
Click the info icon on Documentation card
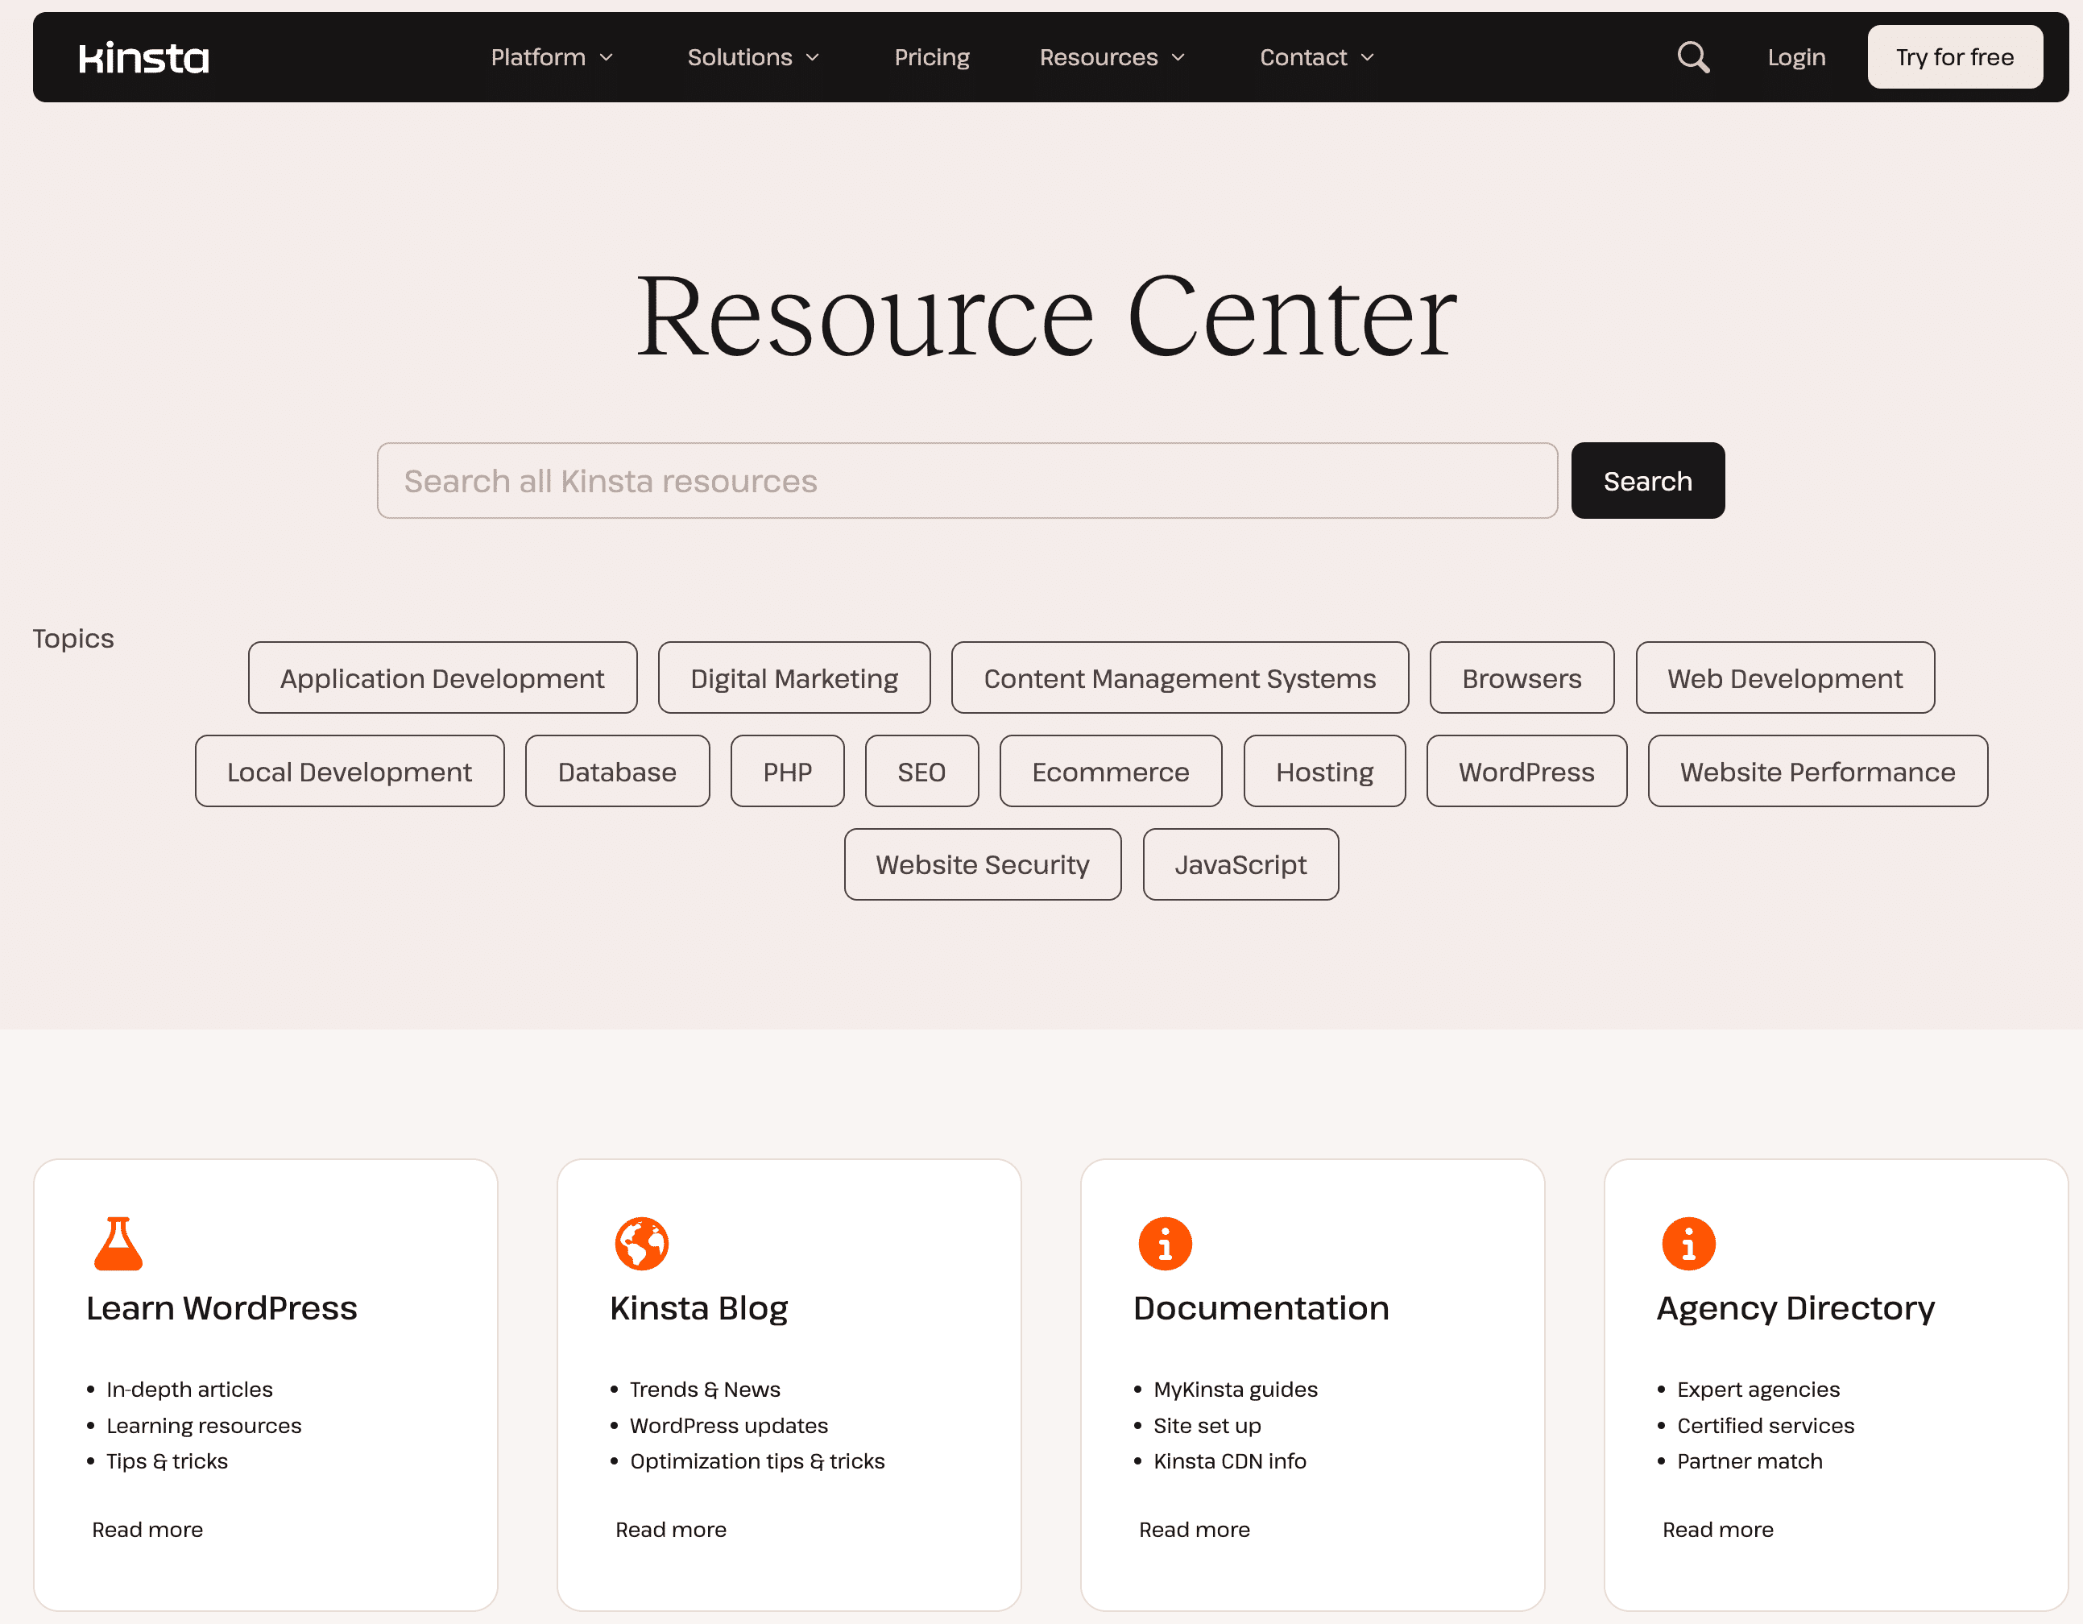1165,1242
